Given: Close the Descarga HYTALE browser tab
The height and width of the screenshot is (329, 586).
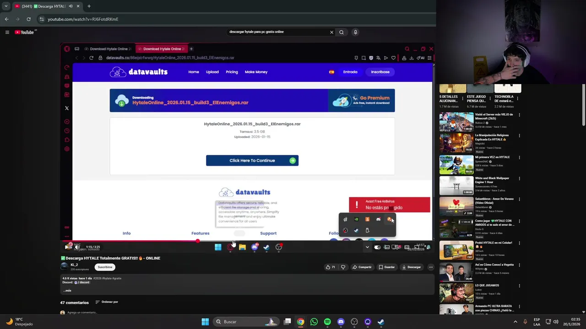Looking at the screenshot, I should coord(78,6).
